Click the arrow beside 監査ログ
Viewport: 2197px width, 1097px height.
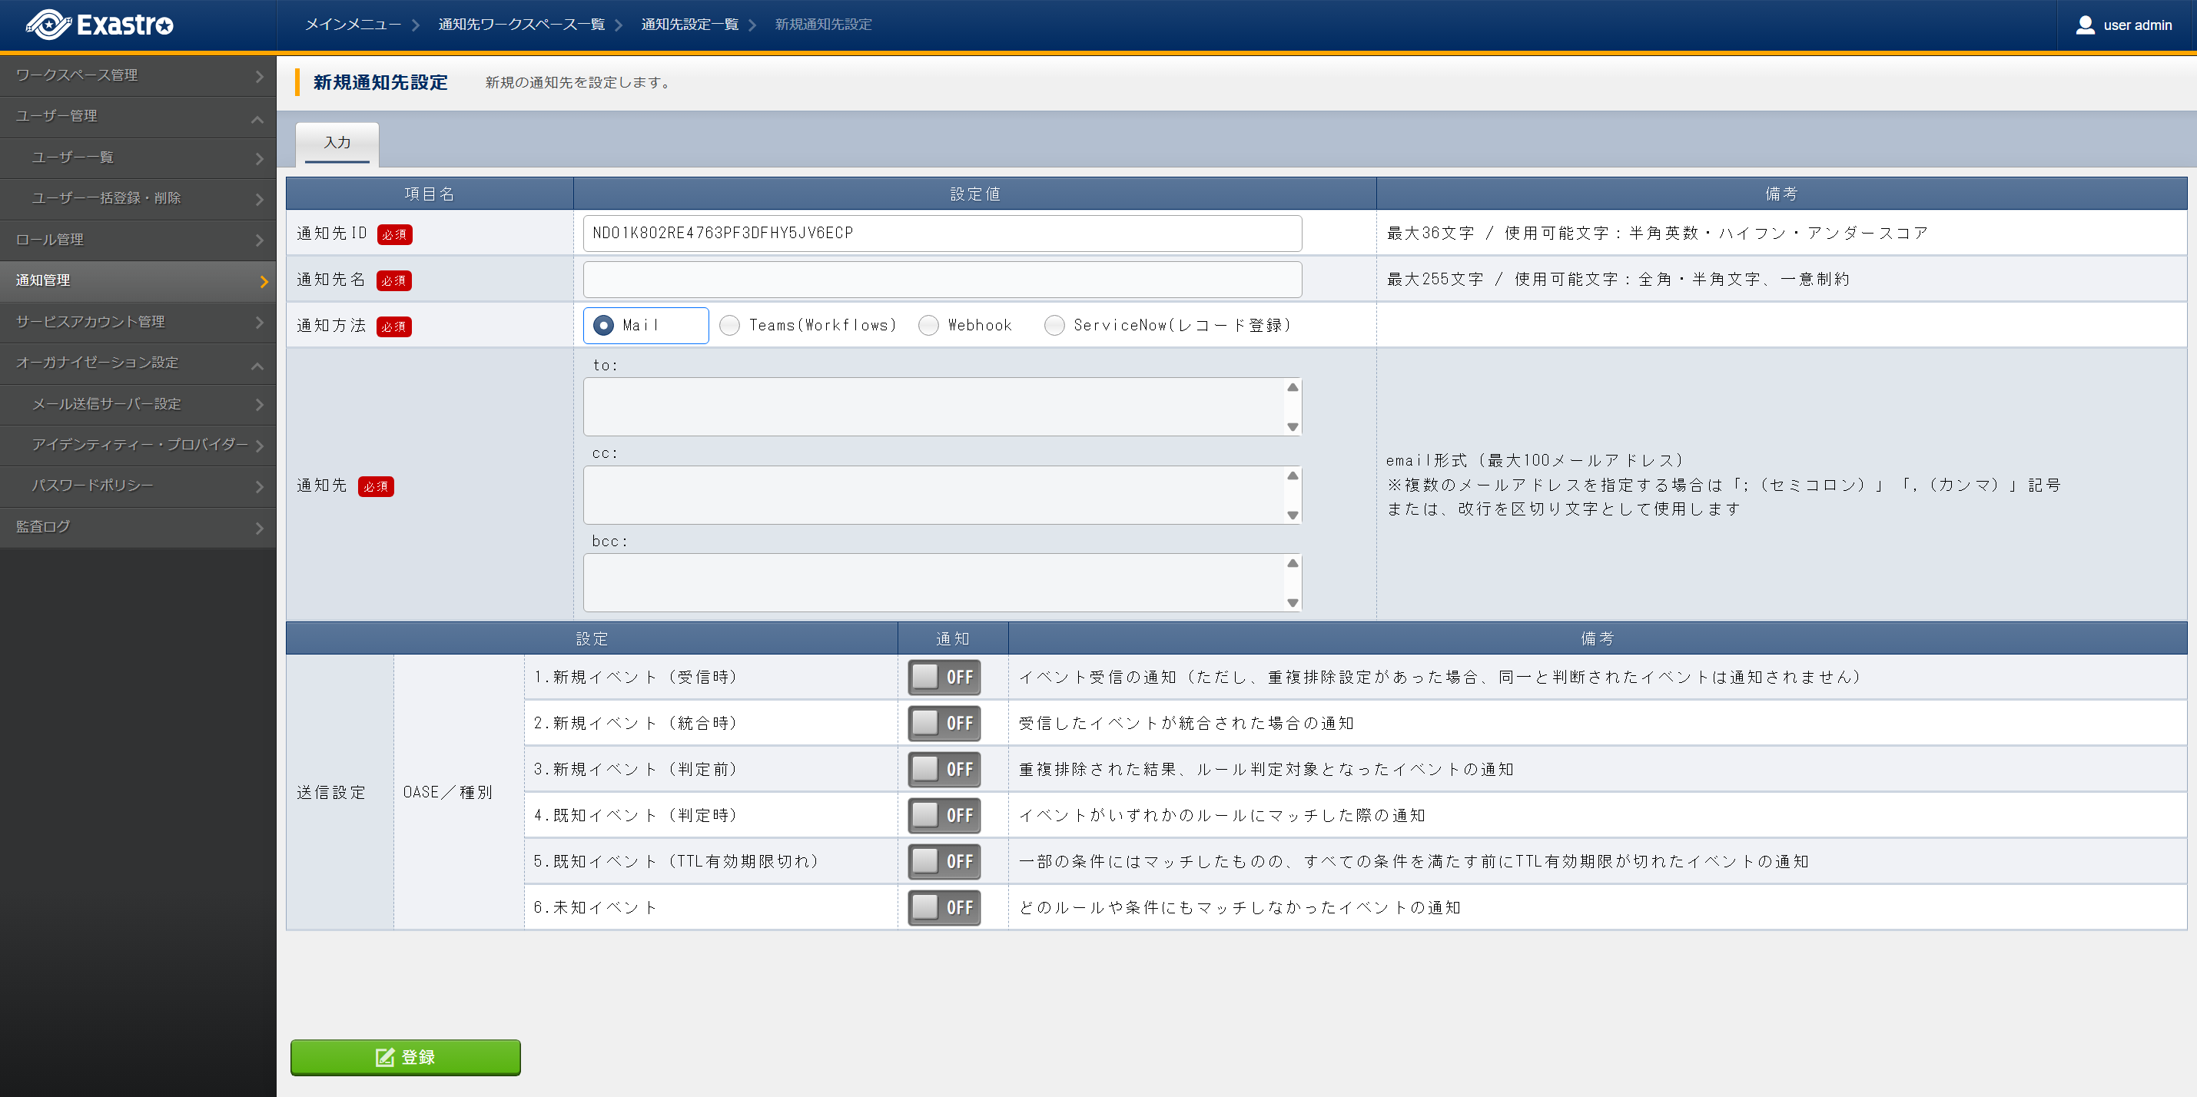pyautogui.click(x=259, y=528)
